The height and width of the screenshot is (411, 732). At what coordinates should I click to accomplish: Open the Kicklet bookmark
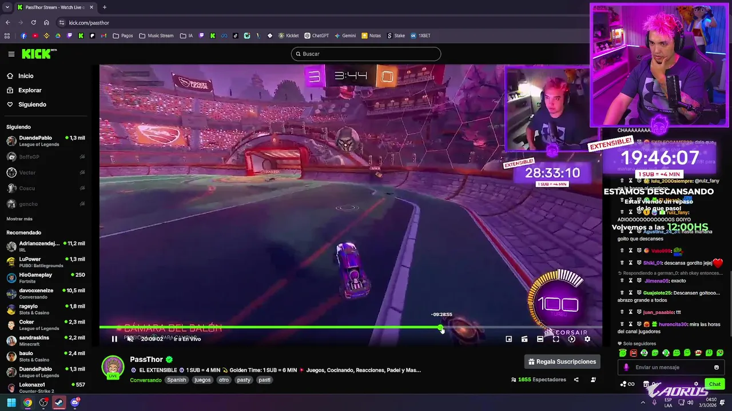(x=289, y=35)
